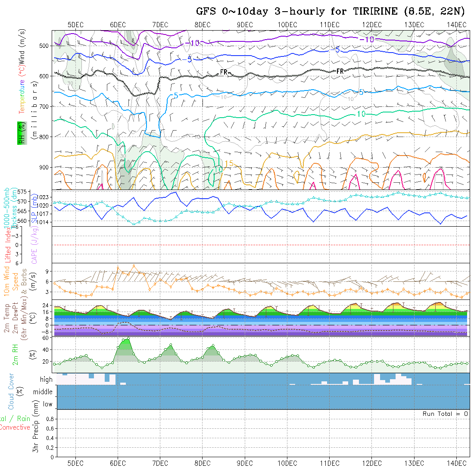Click the green 2m RH axis label

(x=15, y=355)
